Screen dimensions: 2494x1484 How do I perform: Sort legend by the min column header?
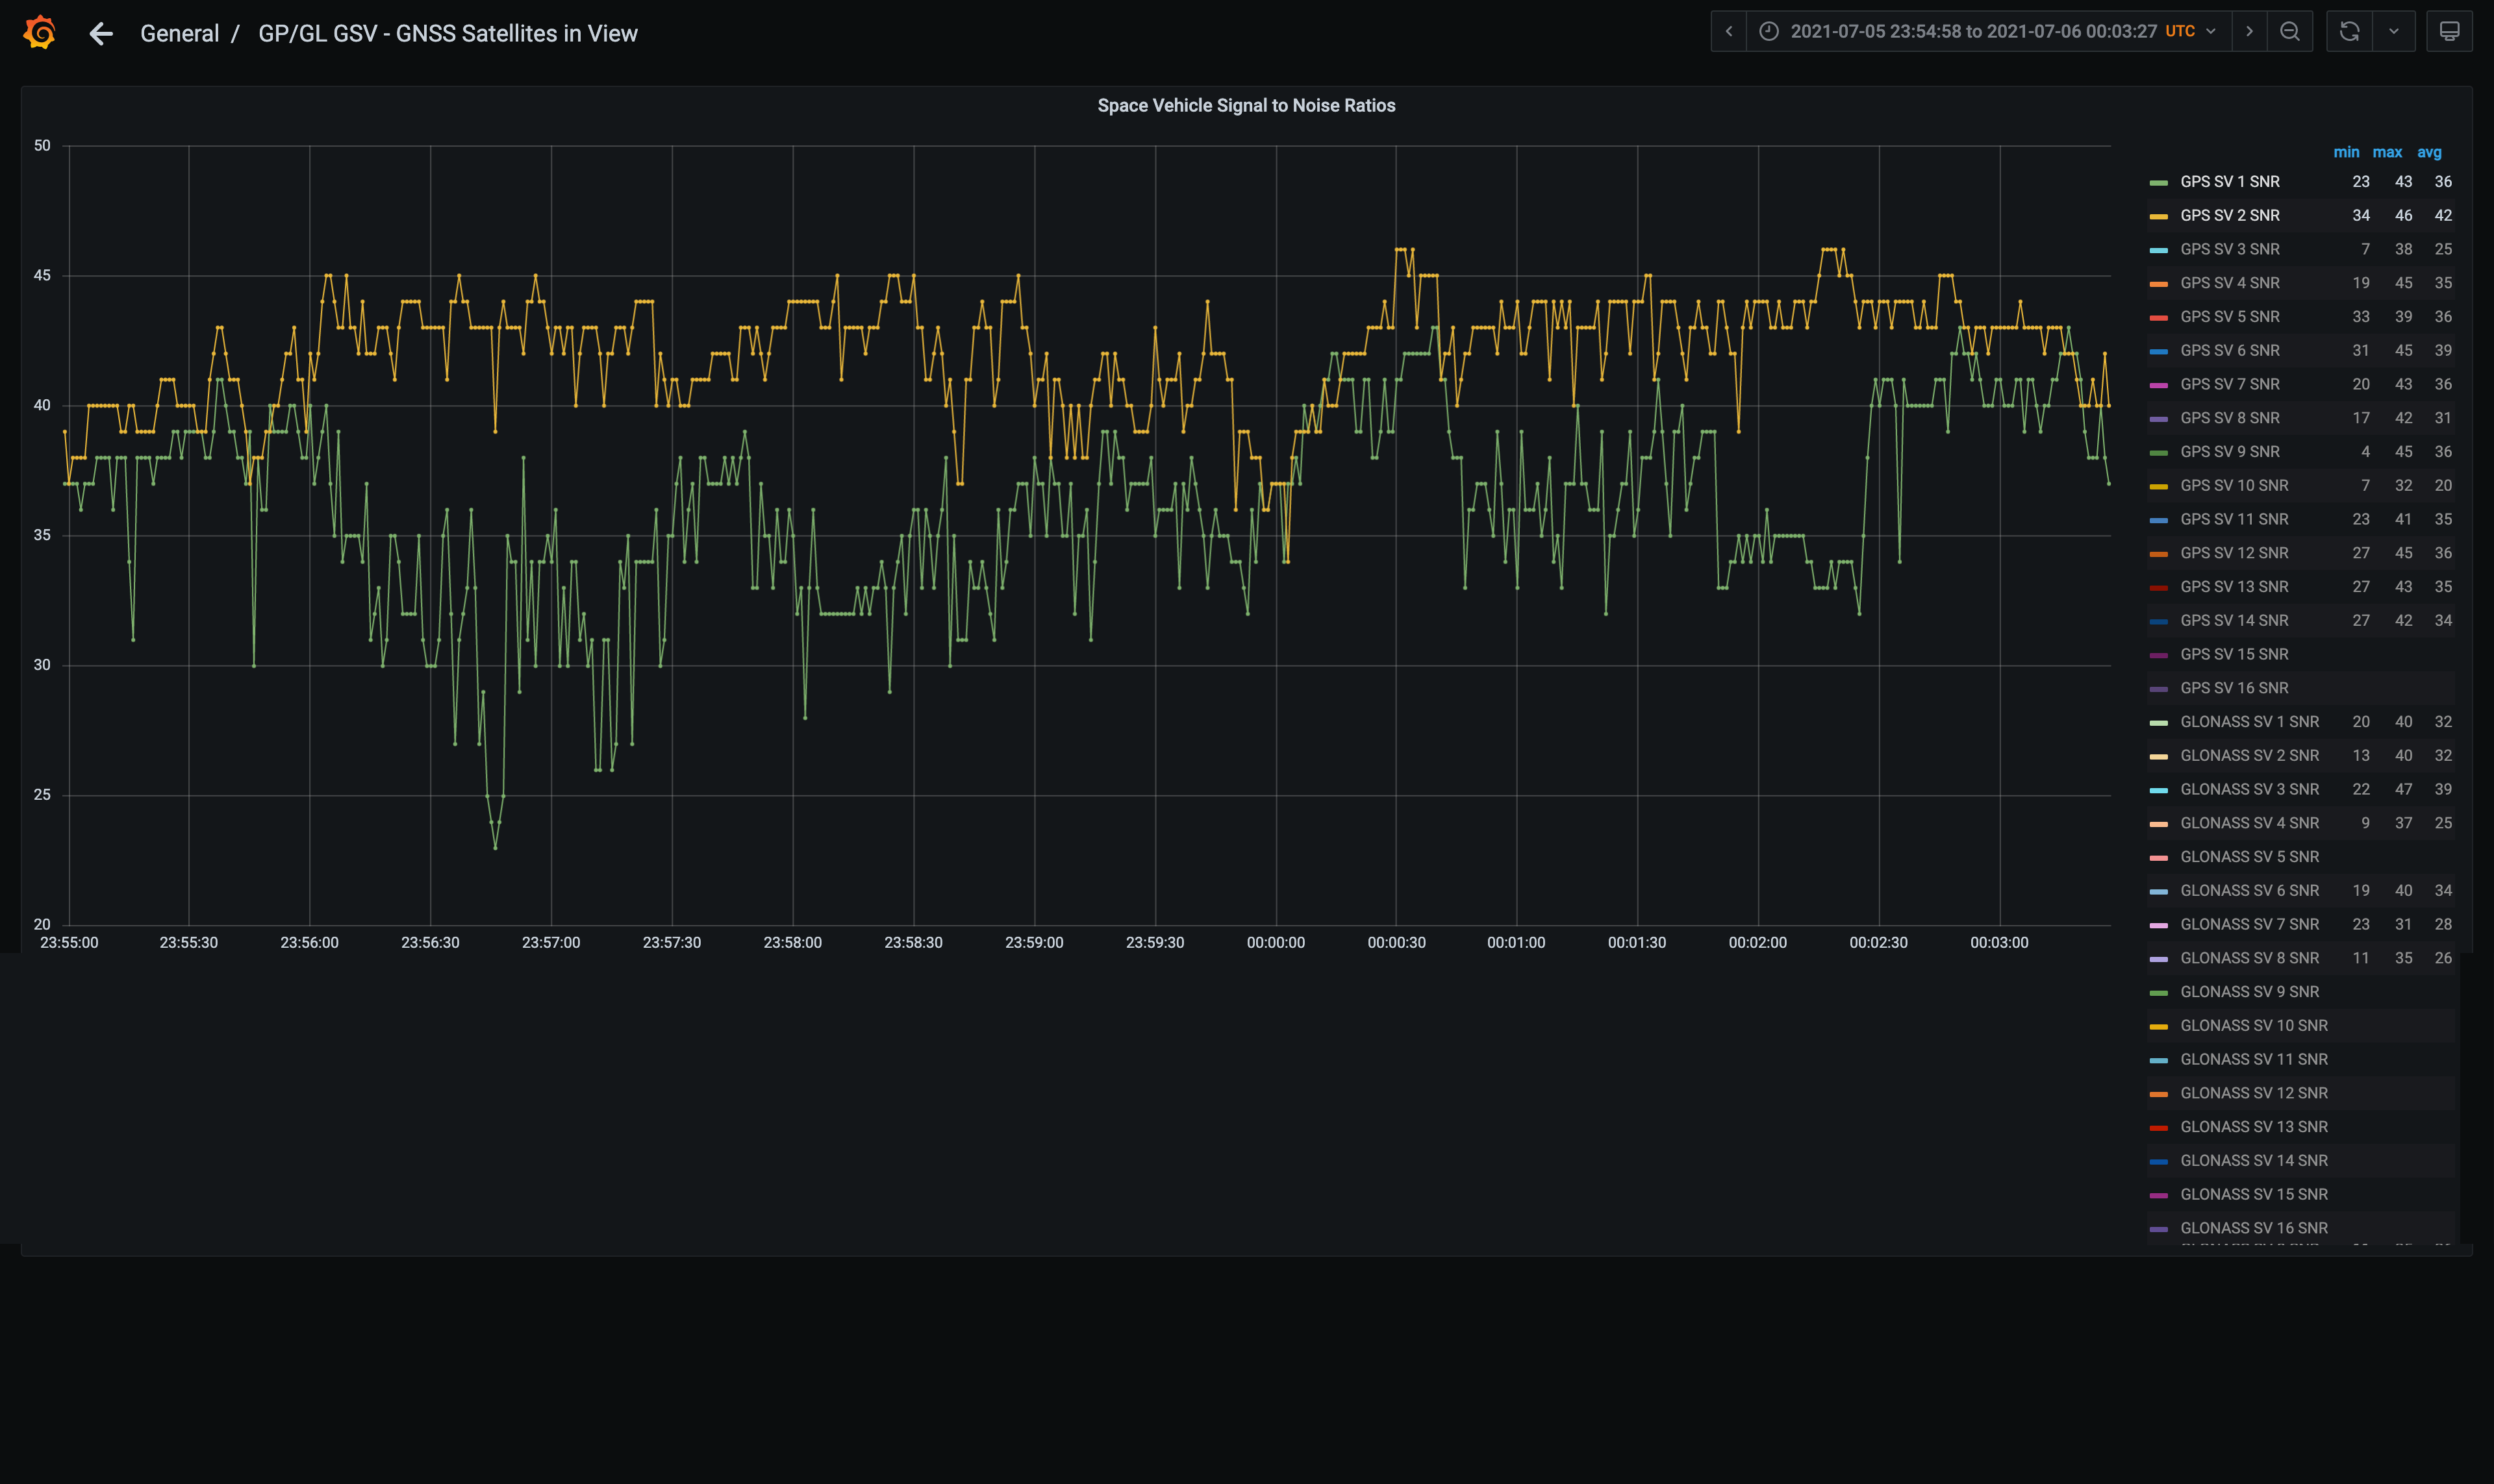click(x=2346, y=153)
